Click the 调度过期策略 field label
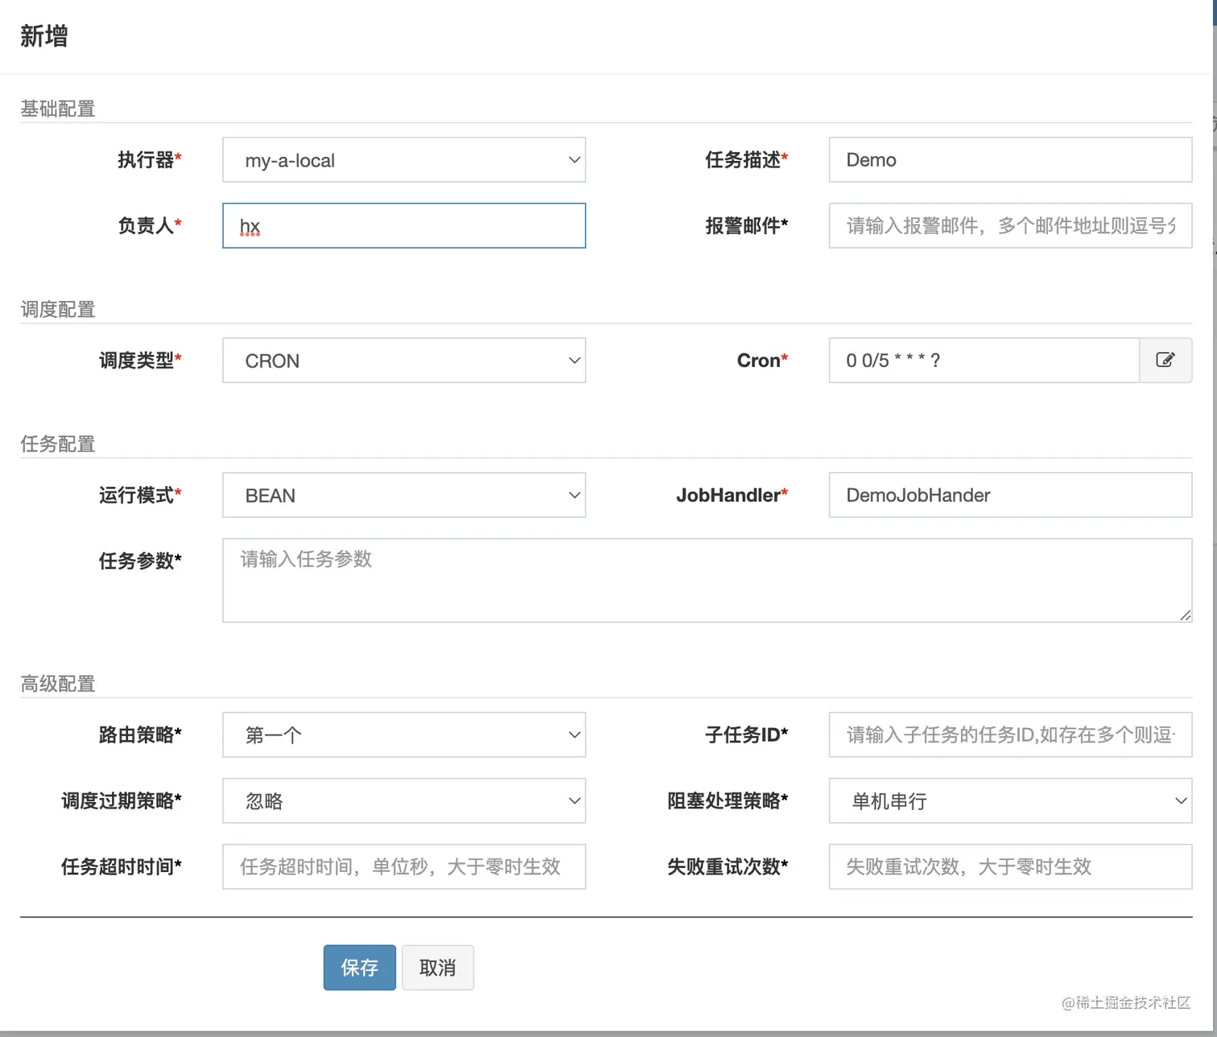This screenshot has width=1217, height=1037. point(122,800)
